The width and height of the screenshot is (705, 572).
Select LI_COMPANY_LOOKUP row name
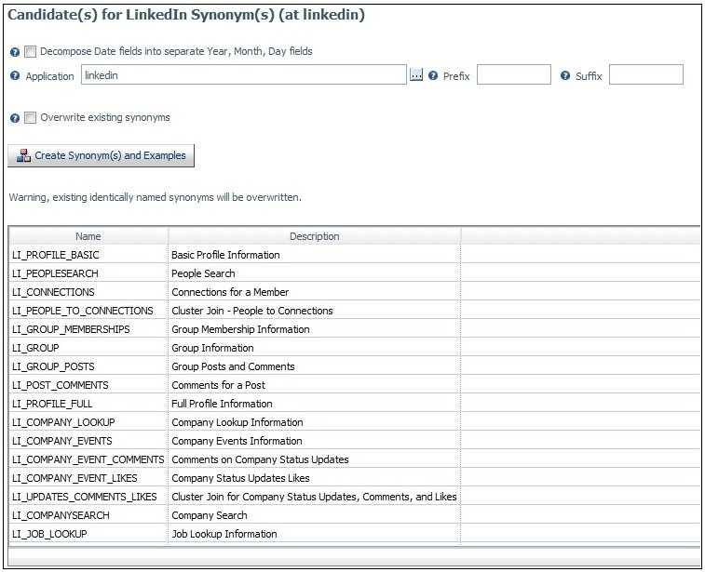tap(63, 422)
